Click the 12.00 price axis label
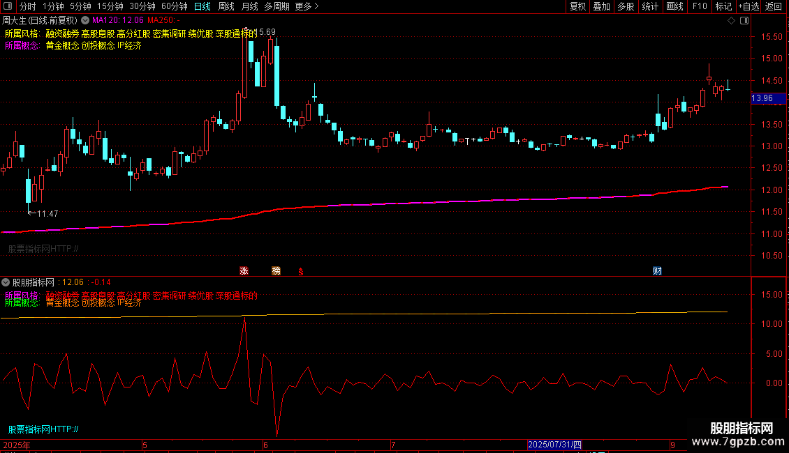 pos(772,190)
